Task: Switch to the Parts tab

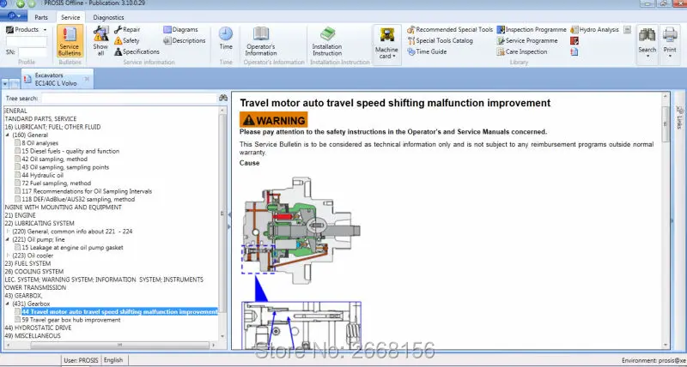Action: [x=41, y=17]
